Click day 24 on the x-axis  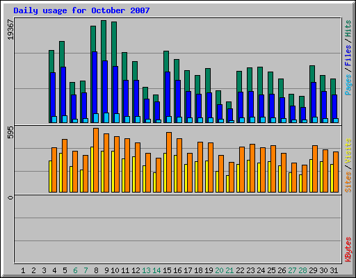point(261,270)
